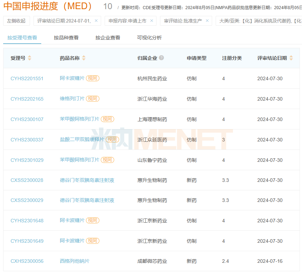Open 德谷门冬双胰岛素注射液 in CXSS2300029 row

tap(87, 200)
